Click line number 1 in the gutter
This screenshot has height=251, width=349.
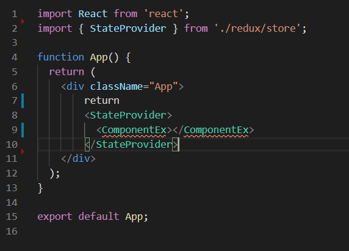point(15,14)
